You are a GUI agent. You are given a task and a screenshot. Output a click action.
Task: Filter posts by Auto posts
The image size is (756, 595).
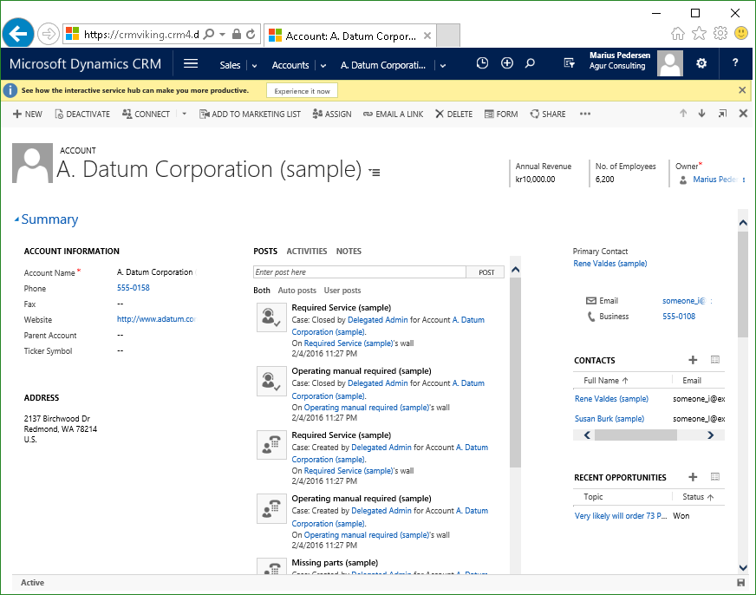point(297,291)
